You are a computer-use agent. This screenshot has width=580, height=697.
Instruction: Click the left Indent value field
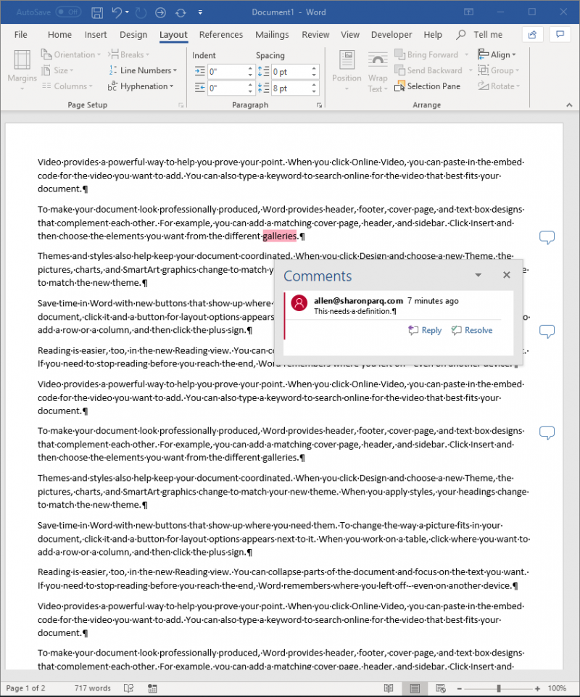pyautogui.click(x=227, y=72)
